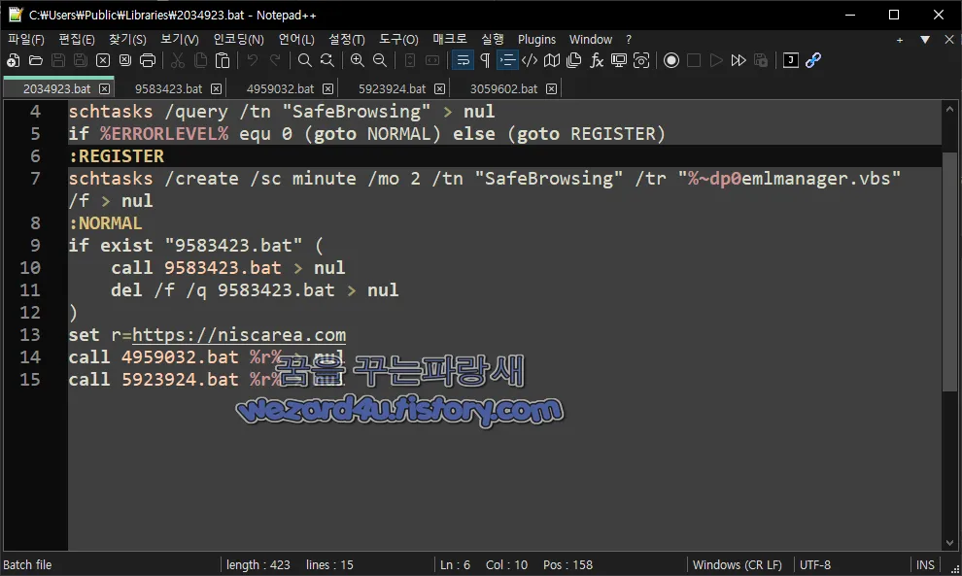Open the 매크로 menu
This screenshot has height=576, width=962.
pos(450,39)
